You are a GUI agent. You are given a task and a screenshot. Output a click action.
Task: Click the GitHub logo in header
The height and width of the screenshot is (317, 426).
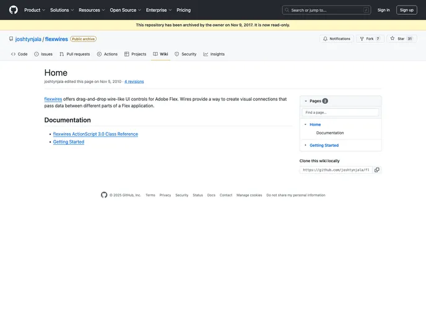[14, 10]
